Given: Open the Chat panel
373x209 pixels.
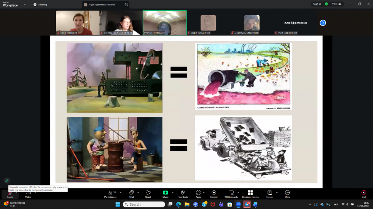Looking at the screenshot, I should 131,194.
